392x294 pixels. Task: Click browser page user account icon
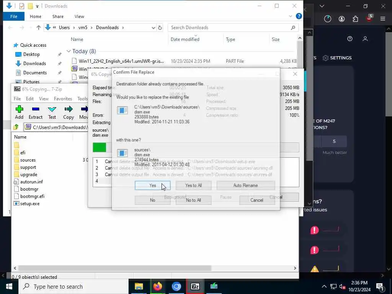[x=365, y=39]
